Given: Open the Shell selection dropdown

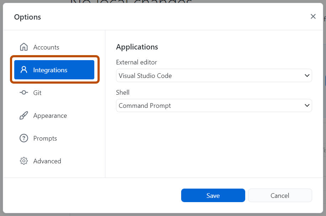Looking at the screenshot, I should pyautogui.click(x=214, y=105).
